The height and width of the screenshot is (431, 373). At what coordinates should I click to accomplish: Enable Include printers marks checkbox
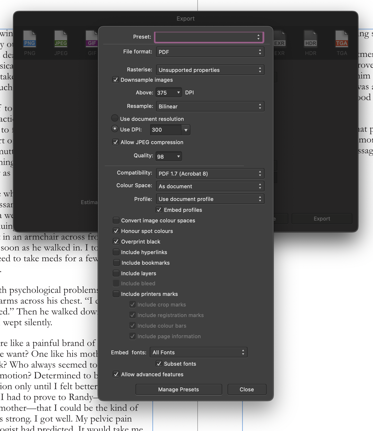116,294
